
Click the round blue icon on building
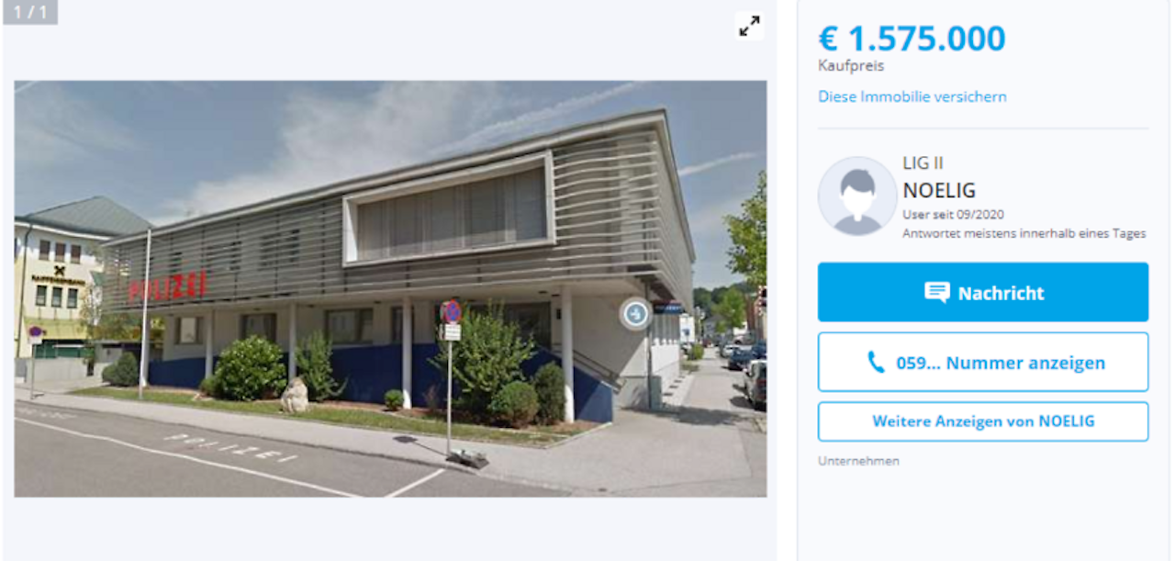coord(634,314)
